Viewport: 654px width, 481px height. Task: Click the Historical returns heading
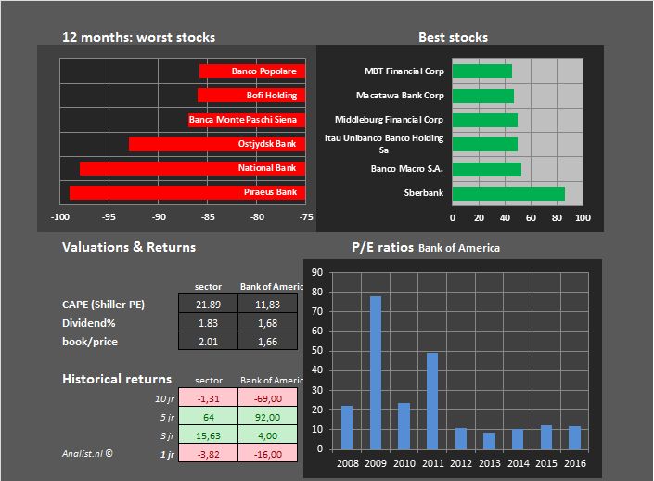click(x=117, y=379)
